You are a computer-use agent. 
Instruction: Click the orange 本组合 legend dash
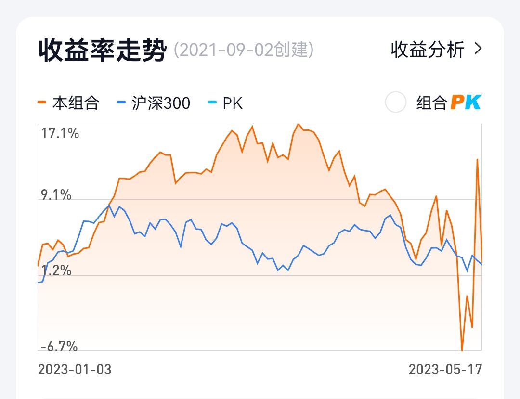pos(42,103)
